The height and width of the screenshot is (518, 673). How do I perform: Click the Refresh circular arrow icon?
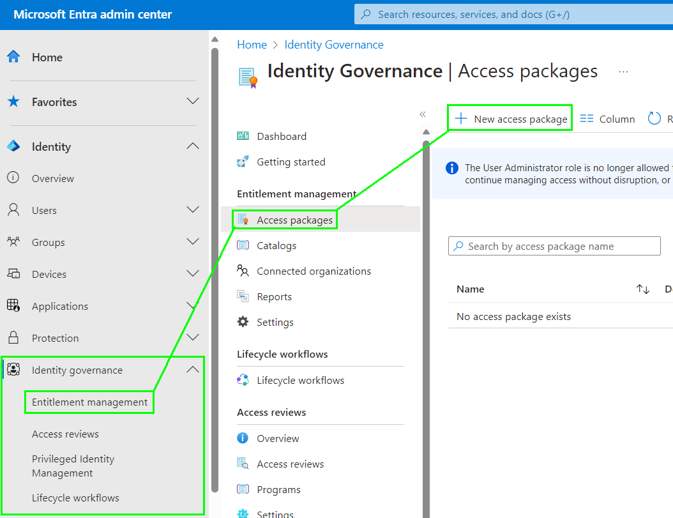click(654, 119)
